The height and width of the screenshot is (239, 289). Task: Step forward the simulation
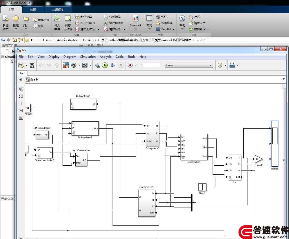pyautogui.click(x=113, y=65)
